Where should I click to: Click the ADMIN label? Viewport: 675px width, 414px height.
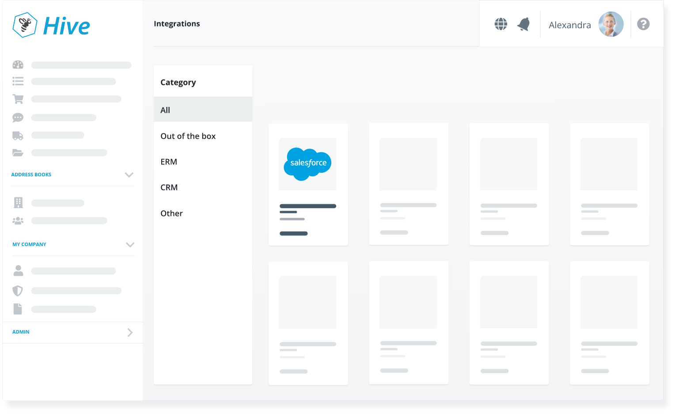pyautogui.click(x=21, y=332)
